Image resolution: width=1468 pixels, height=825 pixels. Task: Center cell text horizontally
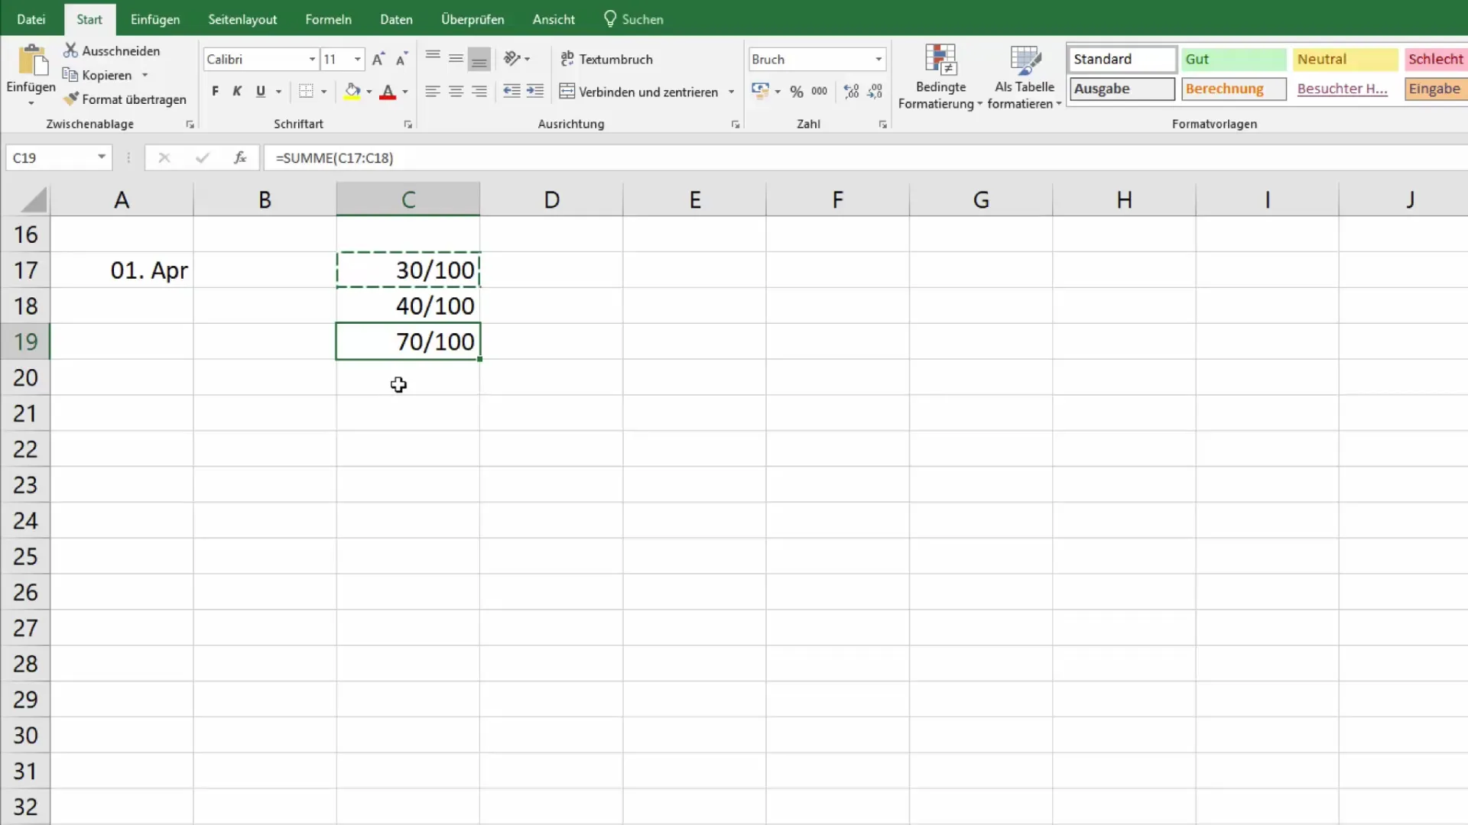coord(456,92)
